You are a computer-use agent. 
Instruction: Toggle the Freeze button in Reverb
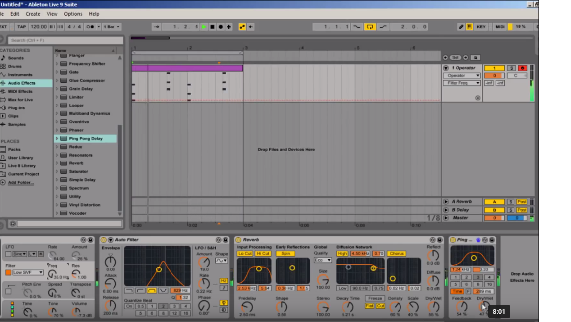pyautogui.click(x=375, y=298)
